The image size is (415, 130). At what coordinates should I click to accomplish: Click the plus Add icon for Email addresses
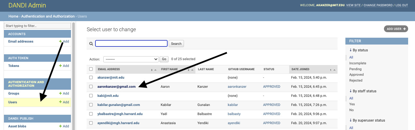tap(60, 42)
